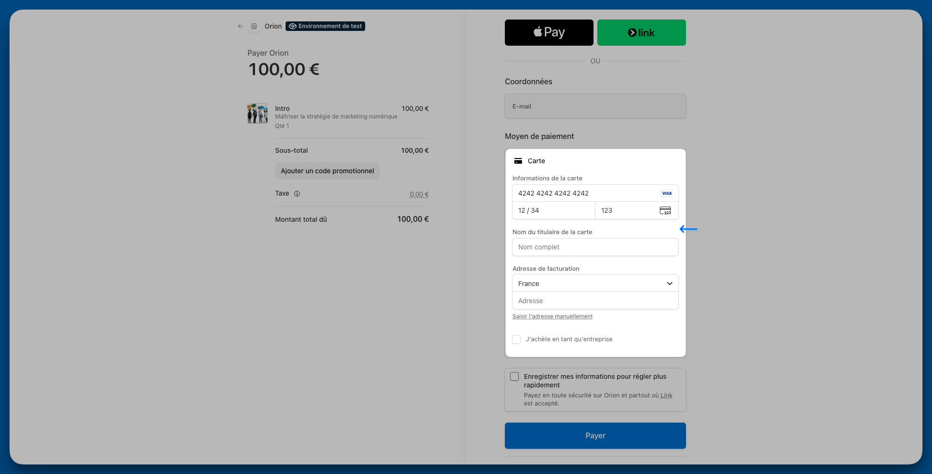Image resolution: width=932 pixels, height=474 pixels.
Task: Click the Taxe info icon
Action: tap(297, 194)
